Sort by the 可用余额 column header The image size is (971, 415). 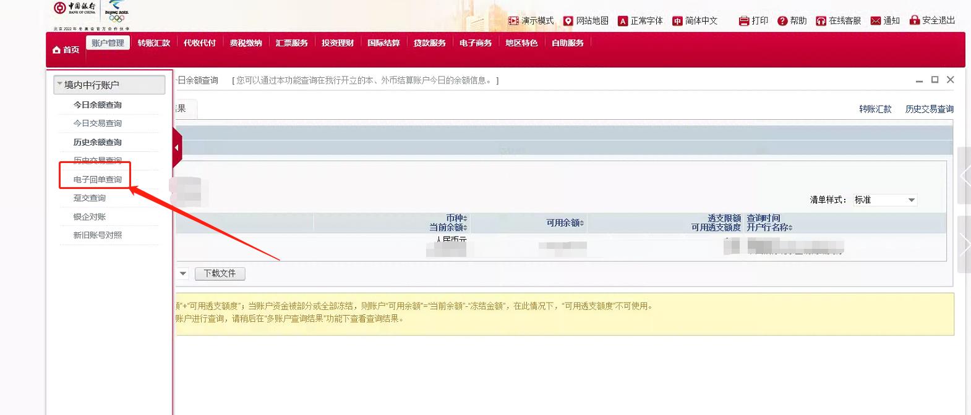coord(565,223)
